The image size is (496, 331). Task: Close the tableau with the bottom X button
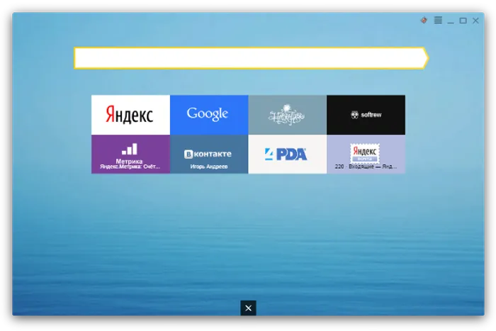[248, 308]
